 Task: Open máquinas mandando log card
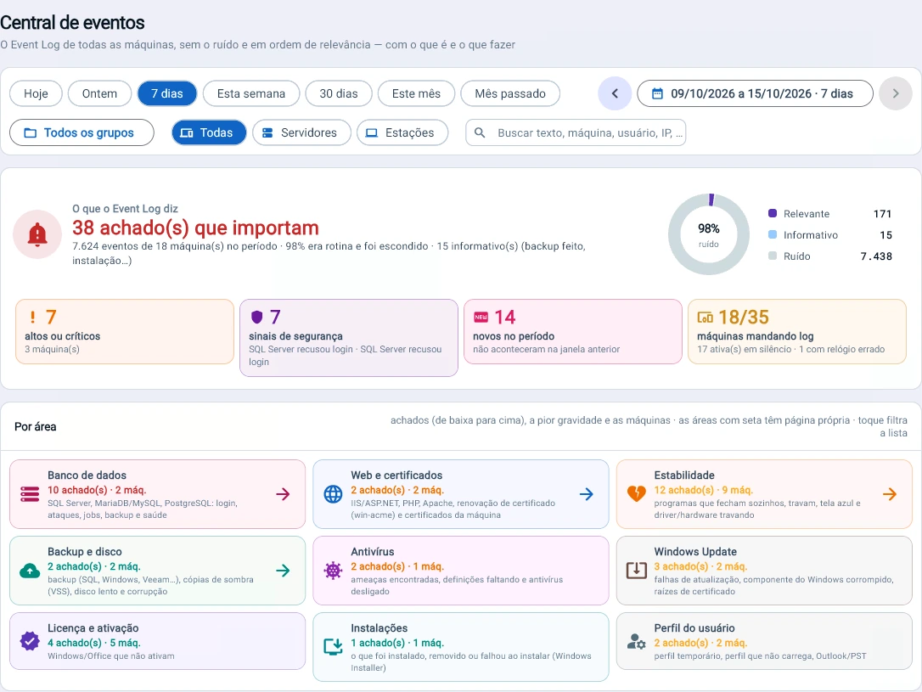(796, 332)
